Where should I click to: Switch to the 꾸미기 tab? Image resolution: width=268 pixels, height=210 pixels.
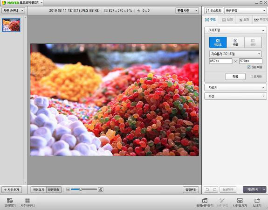[x=261, y=20]
